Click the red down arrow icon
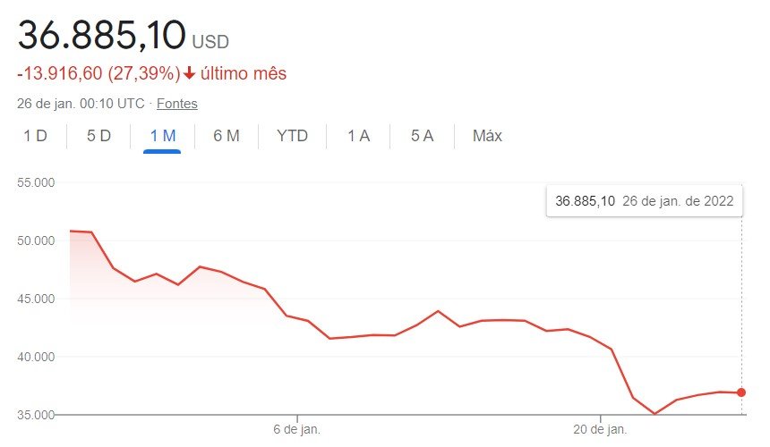 tap(190, 73)
